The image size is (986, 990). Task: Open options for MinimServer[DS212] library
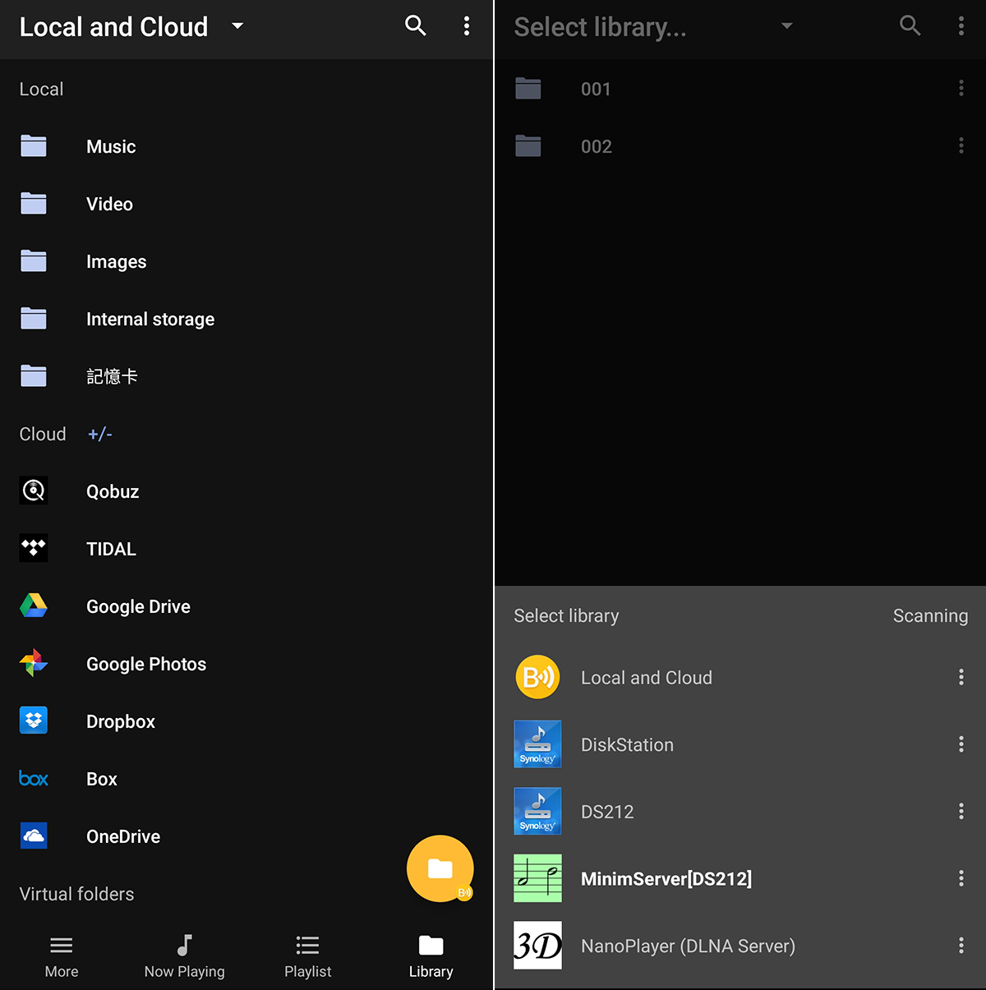(961, 879)
